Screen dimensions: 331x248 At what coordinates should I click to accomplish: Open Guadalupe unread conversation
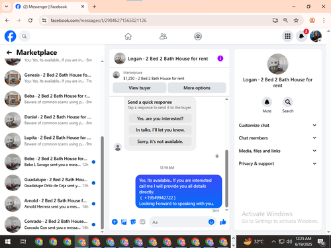click(x=51, y=183)
